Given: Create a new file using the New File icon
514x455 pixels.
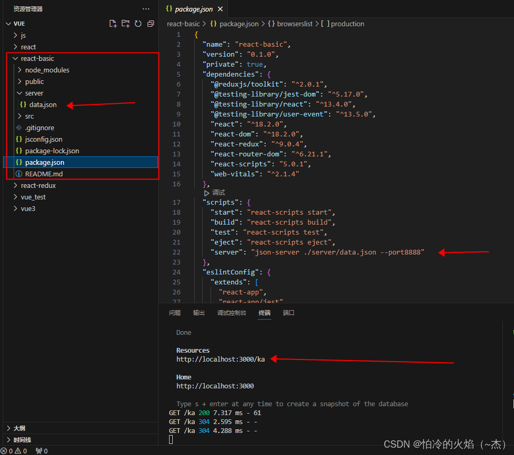Looking at the screenshot, I should [113, 23].
